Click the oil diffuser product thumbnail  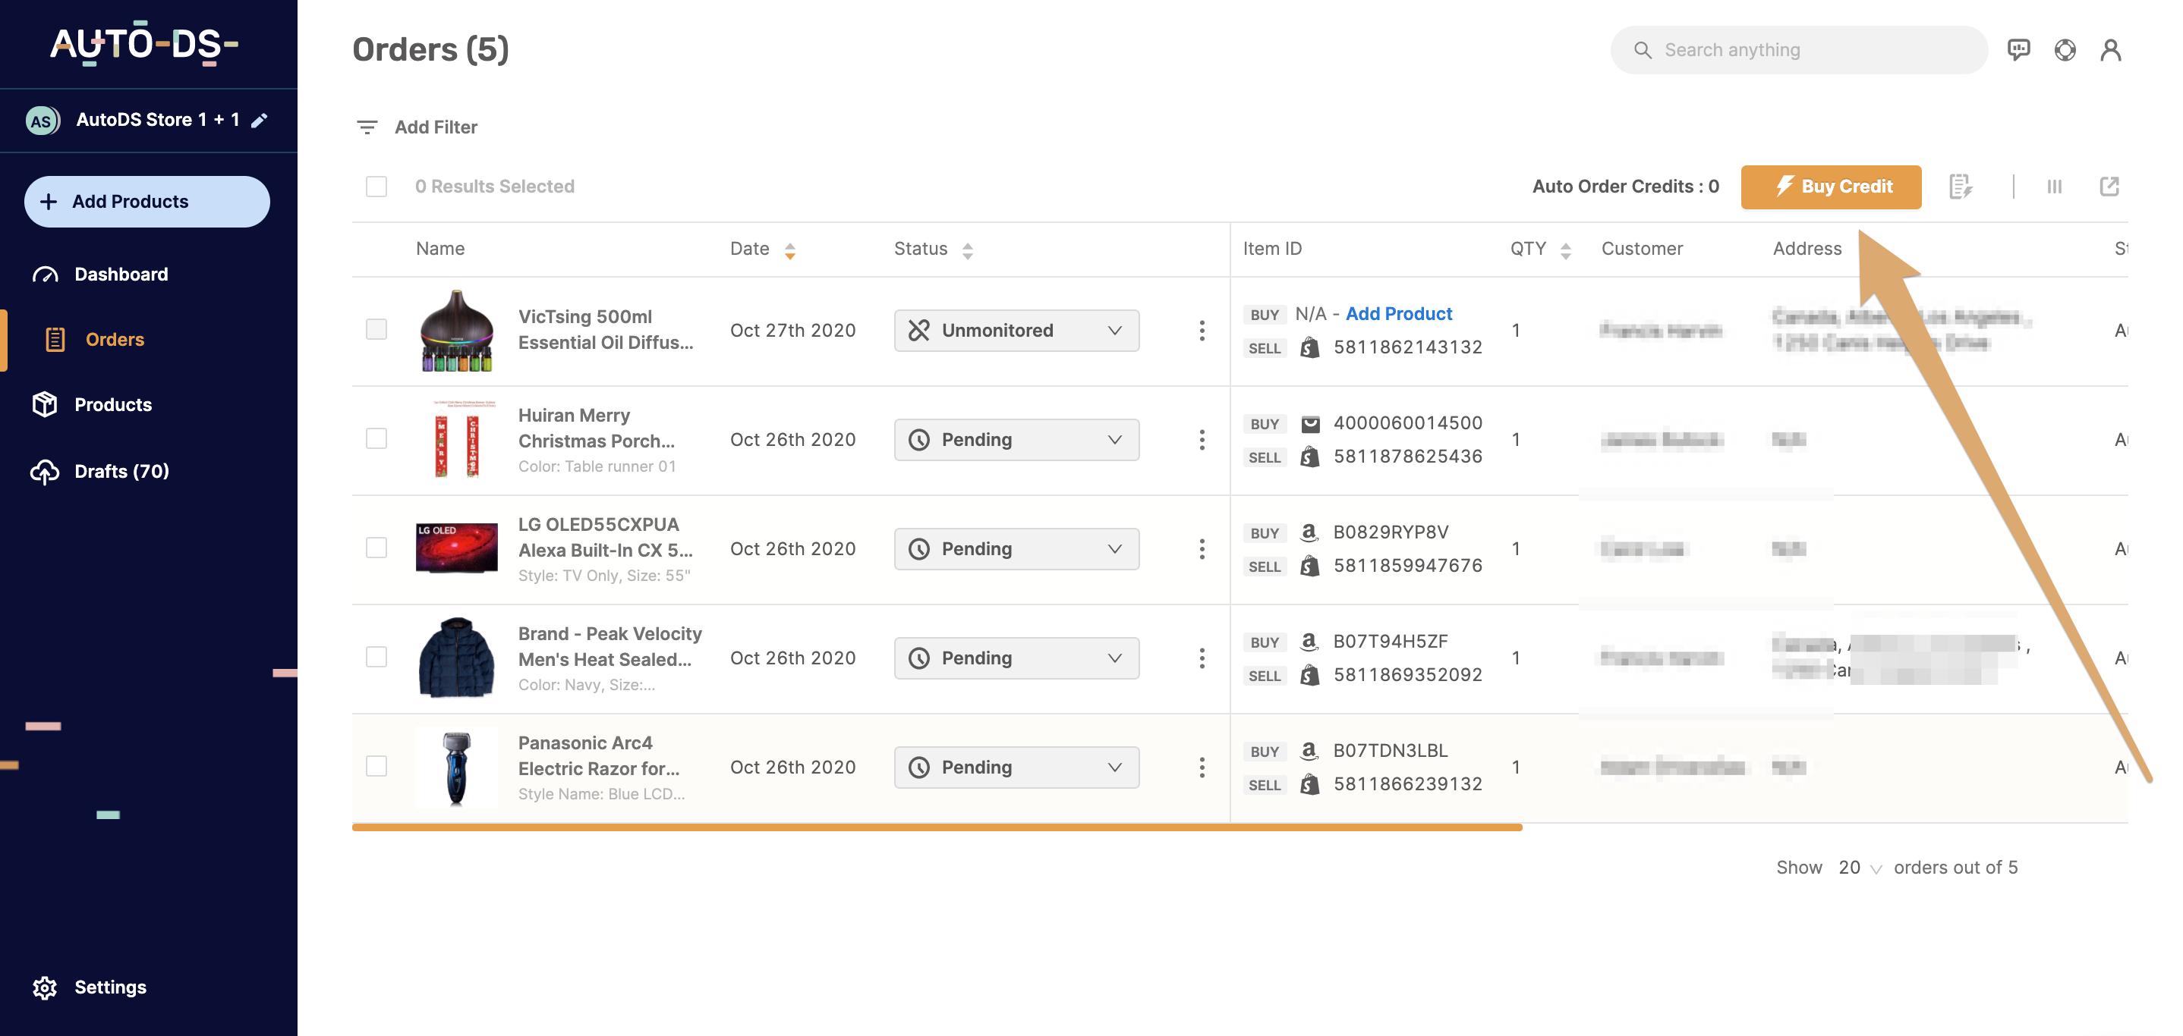point(457,330)
